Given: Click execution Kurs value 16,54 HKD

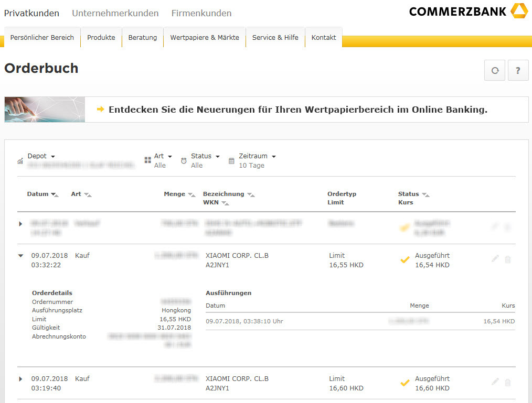Looking at the screenshot, I should click(x=499, y=321).
